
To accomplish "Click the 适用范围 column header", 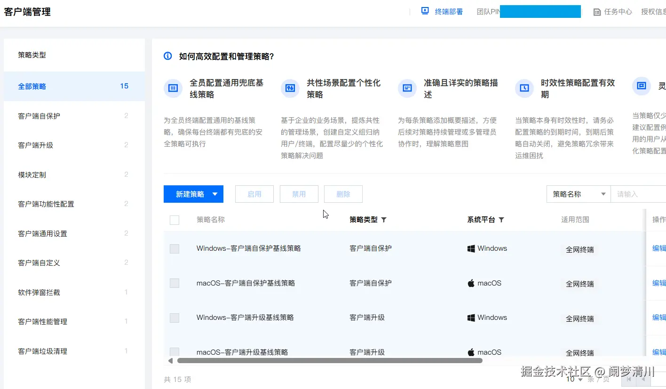I will 575,220.
